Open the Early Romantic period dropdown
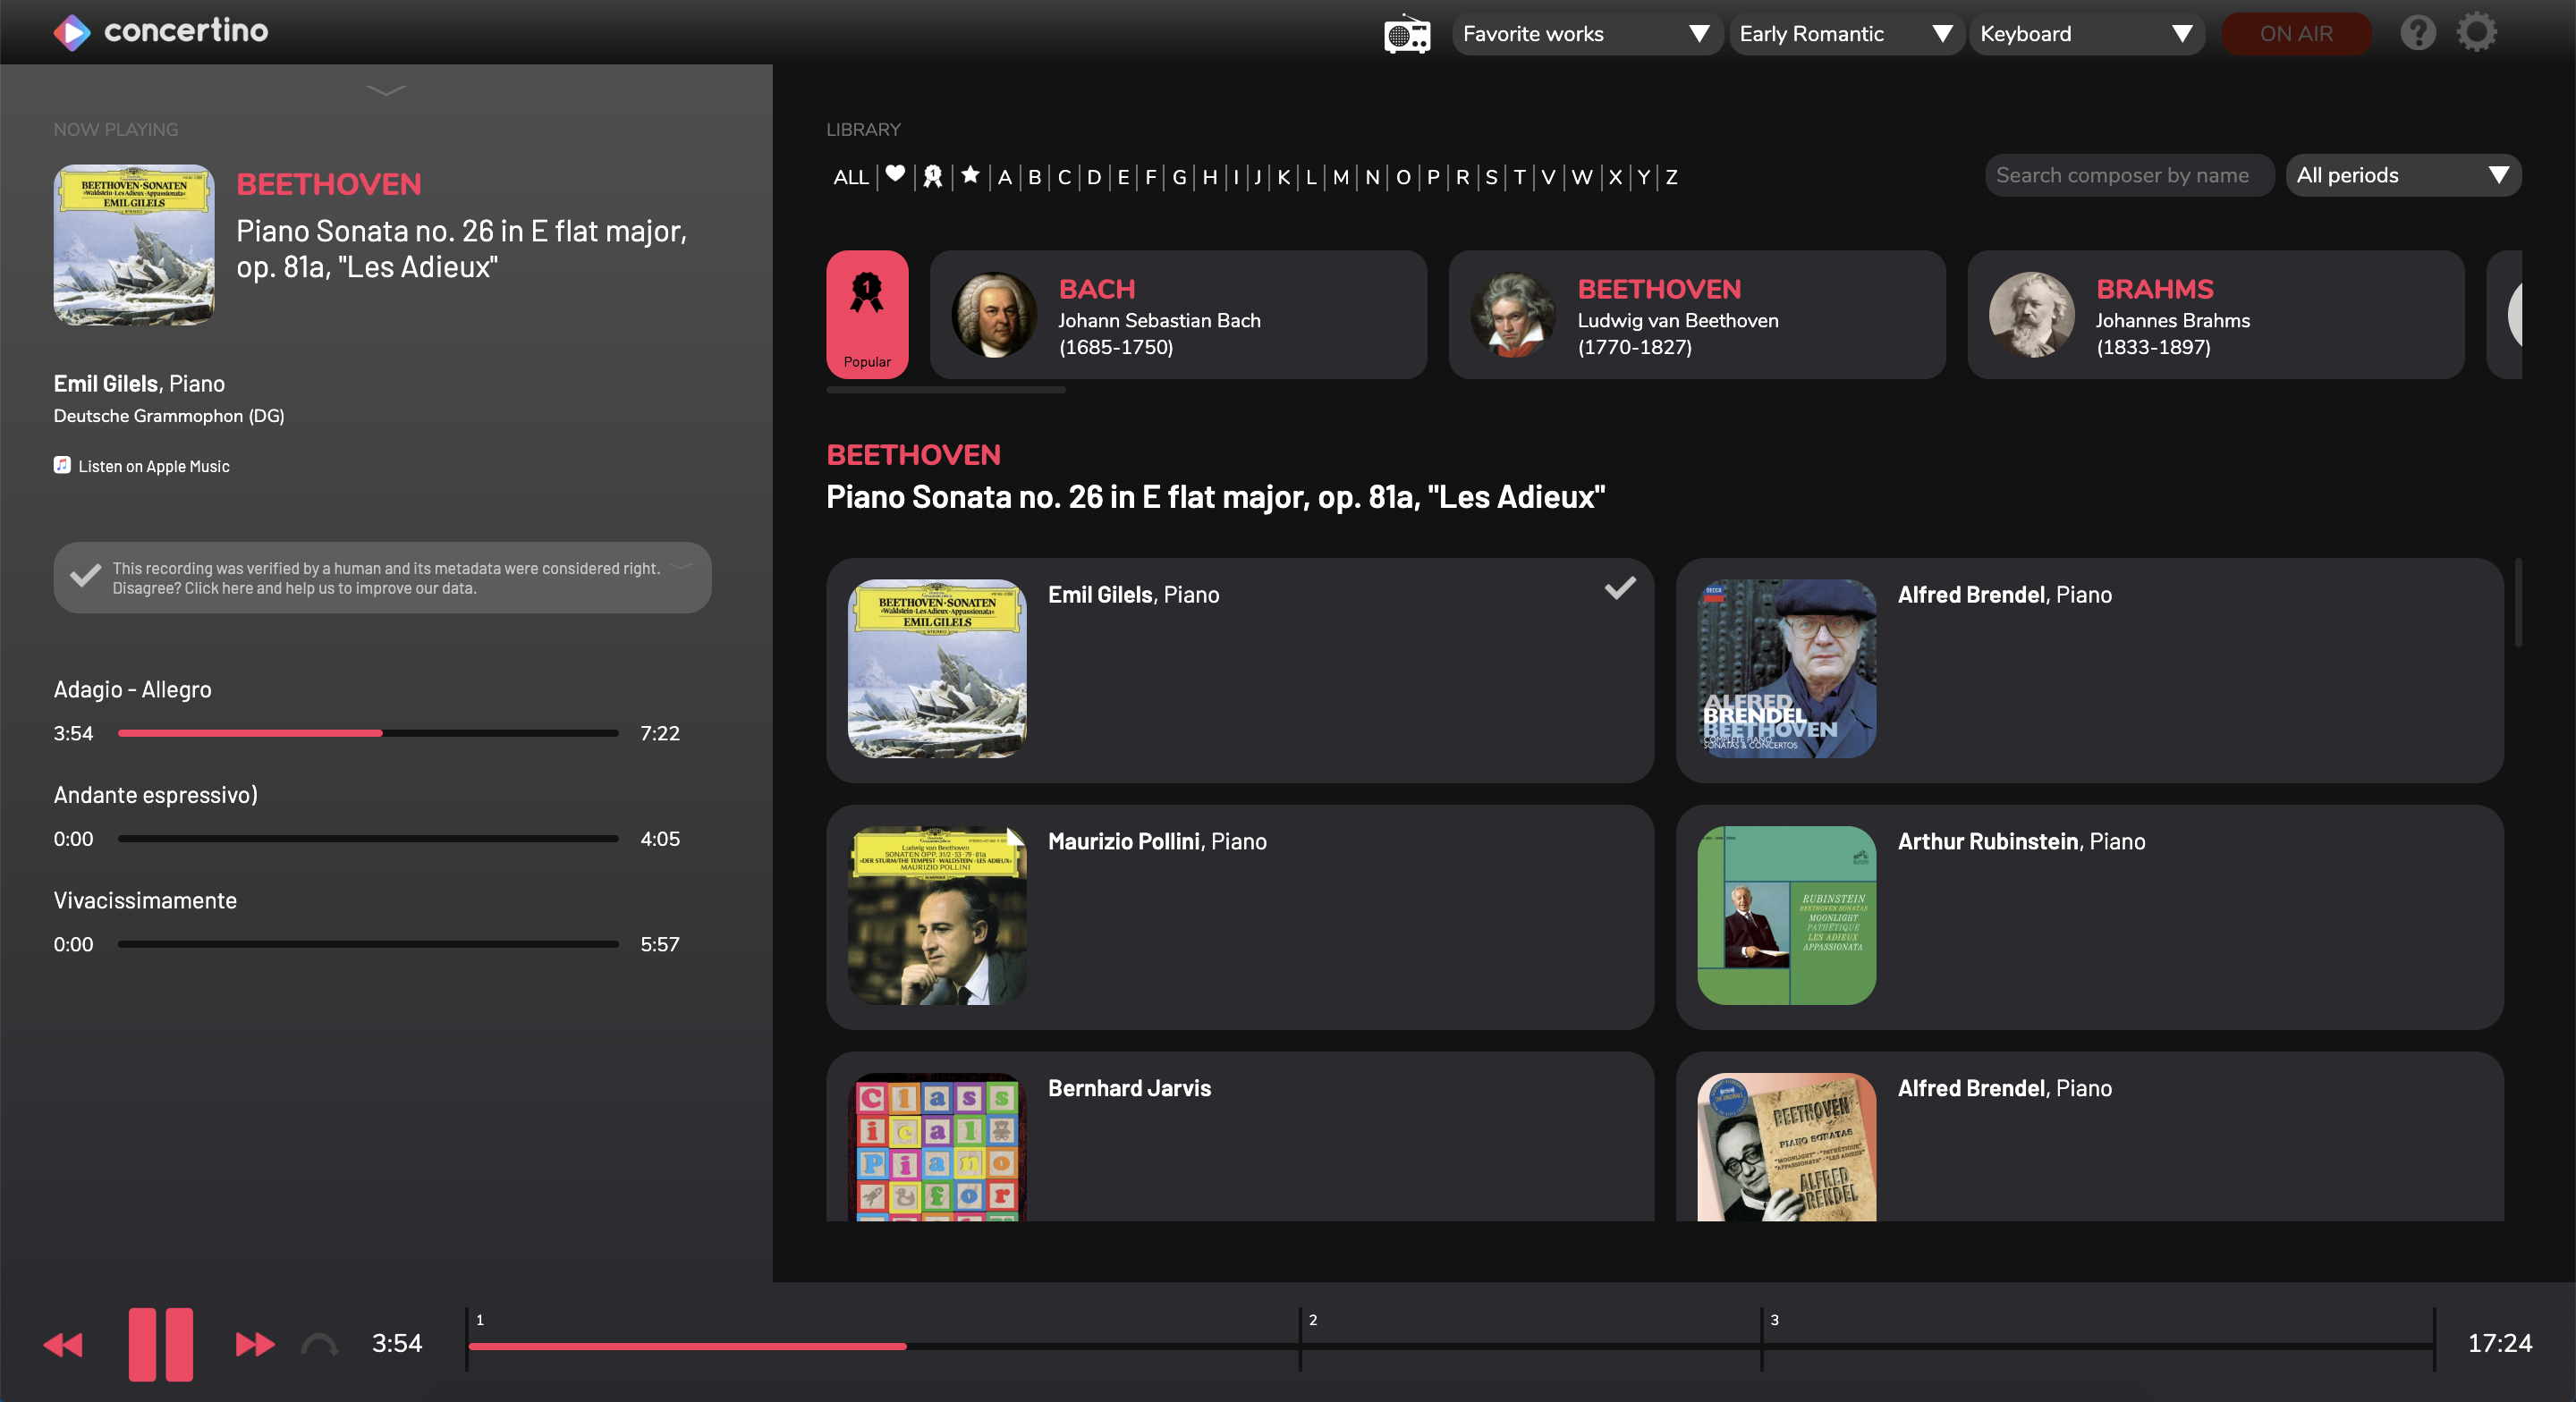Screen dimensions: 2576x1402 [1846, 34]
